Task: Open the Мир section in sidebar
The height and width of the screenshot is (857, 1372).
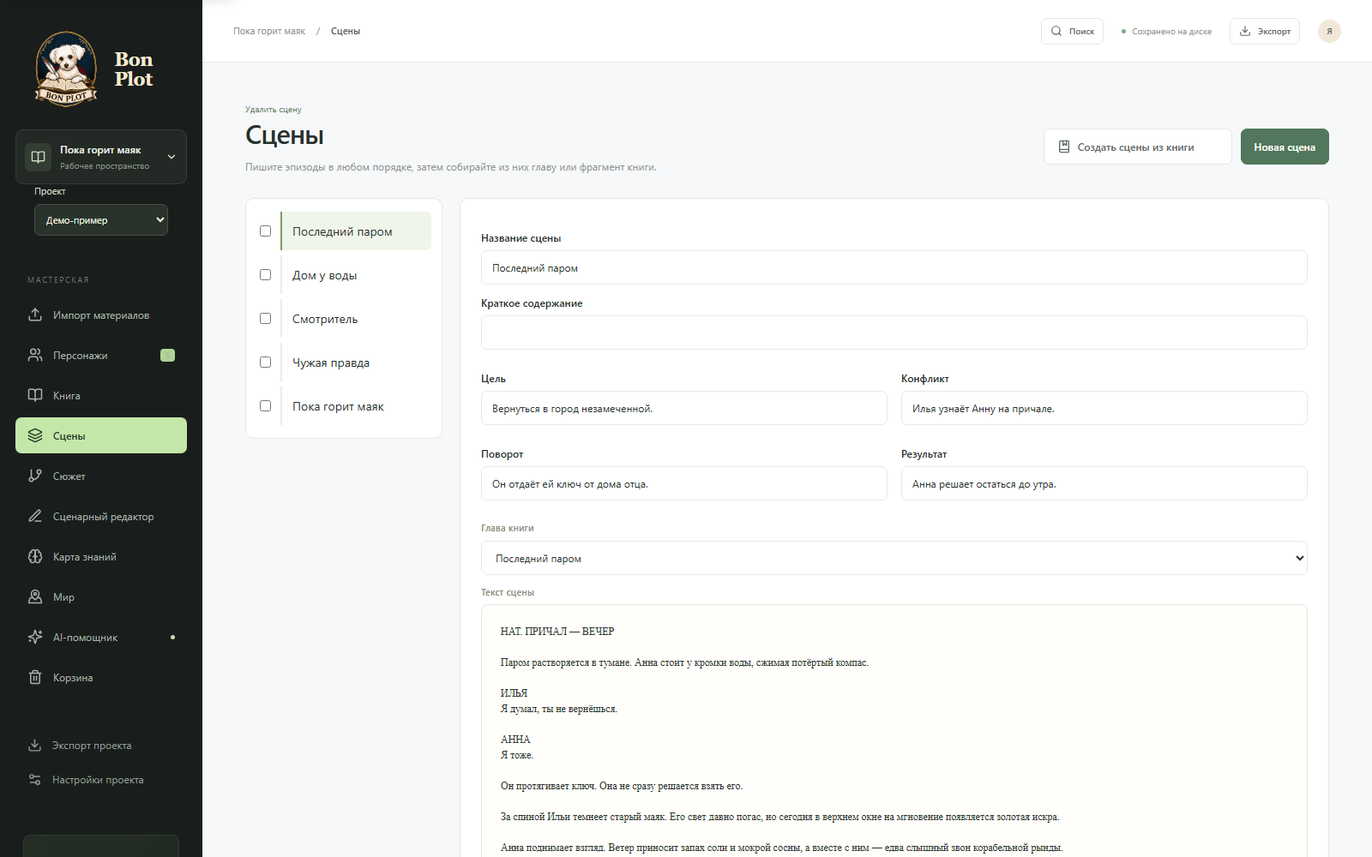Action: [101, 596]
